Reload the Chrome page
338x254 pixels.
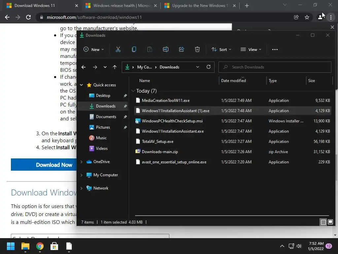coord(28,17)
